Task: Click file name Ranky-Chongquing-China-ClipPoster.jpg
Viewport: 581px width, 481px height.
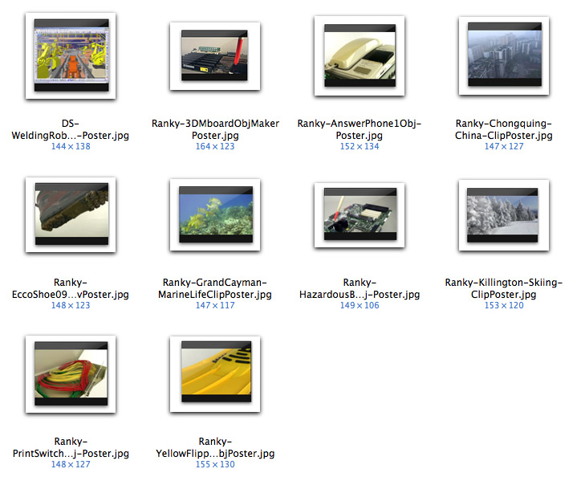Action: (504, 129)
